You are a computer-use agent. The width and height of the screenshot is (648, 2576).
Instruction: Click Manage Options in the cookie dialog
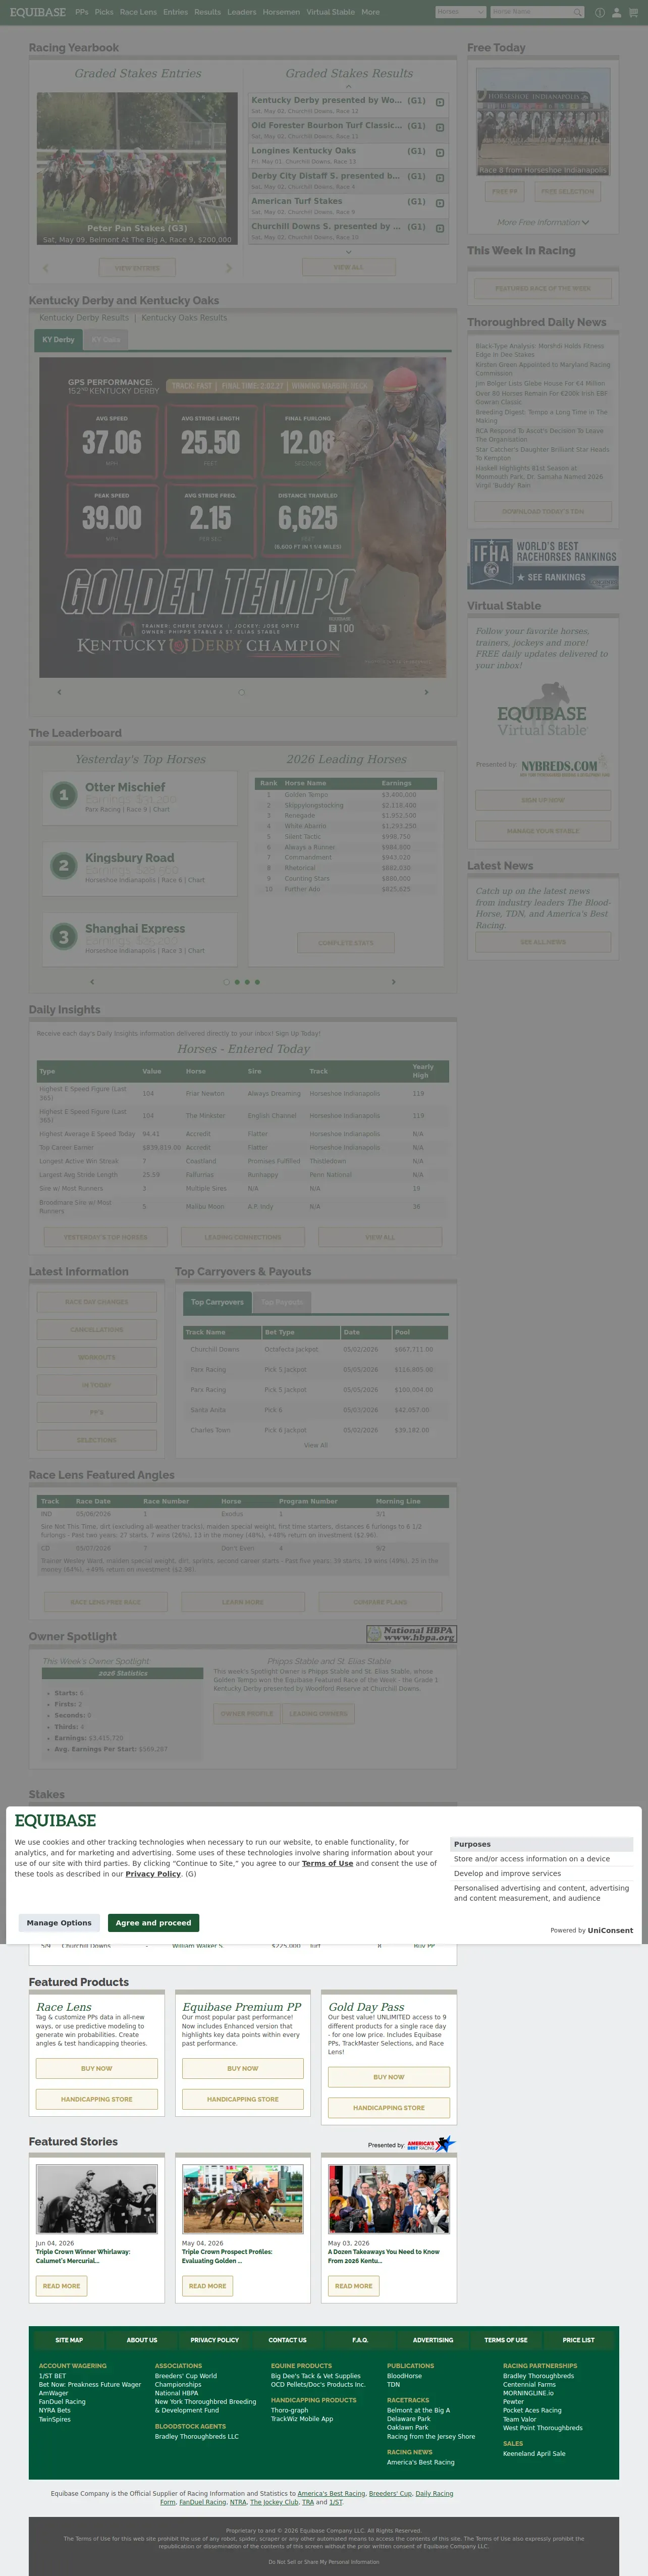tap(59, 1922)
